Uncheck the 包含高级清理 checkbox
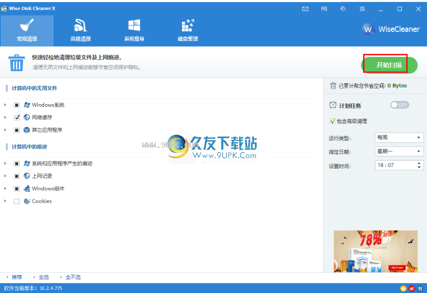This screenshot has width=427, height=293. pos(332,121)
